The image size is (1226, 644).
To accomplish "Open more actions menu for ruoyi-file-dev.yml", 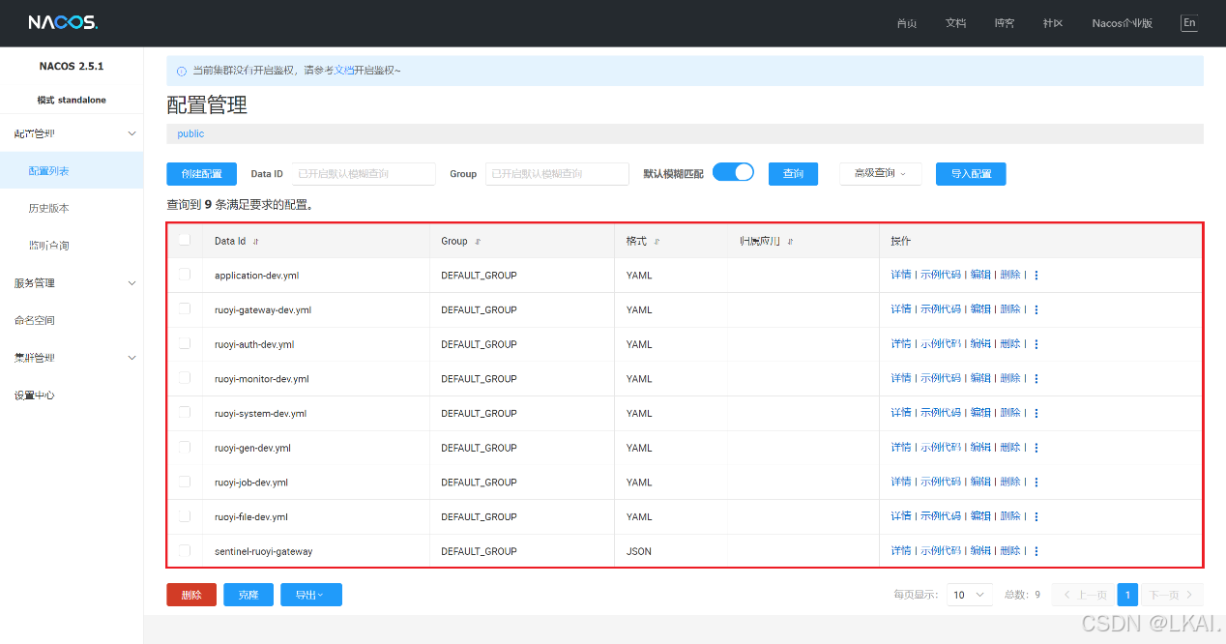I will pyautogui.click(x=1036, y=516).
